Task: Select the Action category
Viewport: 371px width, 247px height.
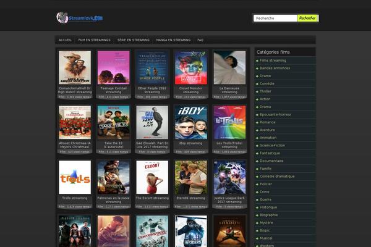Action: 265,99
